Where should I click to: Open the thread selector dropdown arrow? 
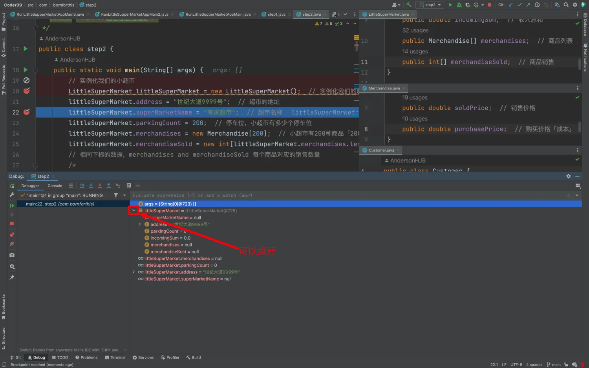(124, 195)
